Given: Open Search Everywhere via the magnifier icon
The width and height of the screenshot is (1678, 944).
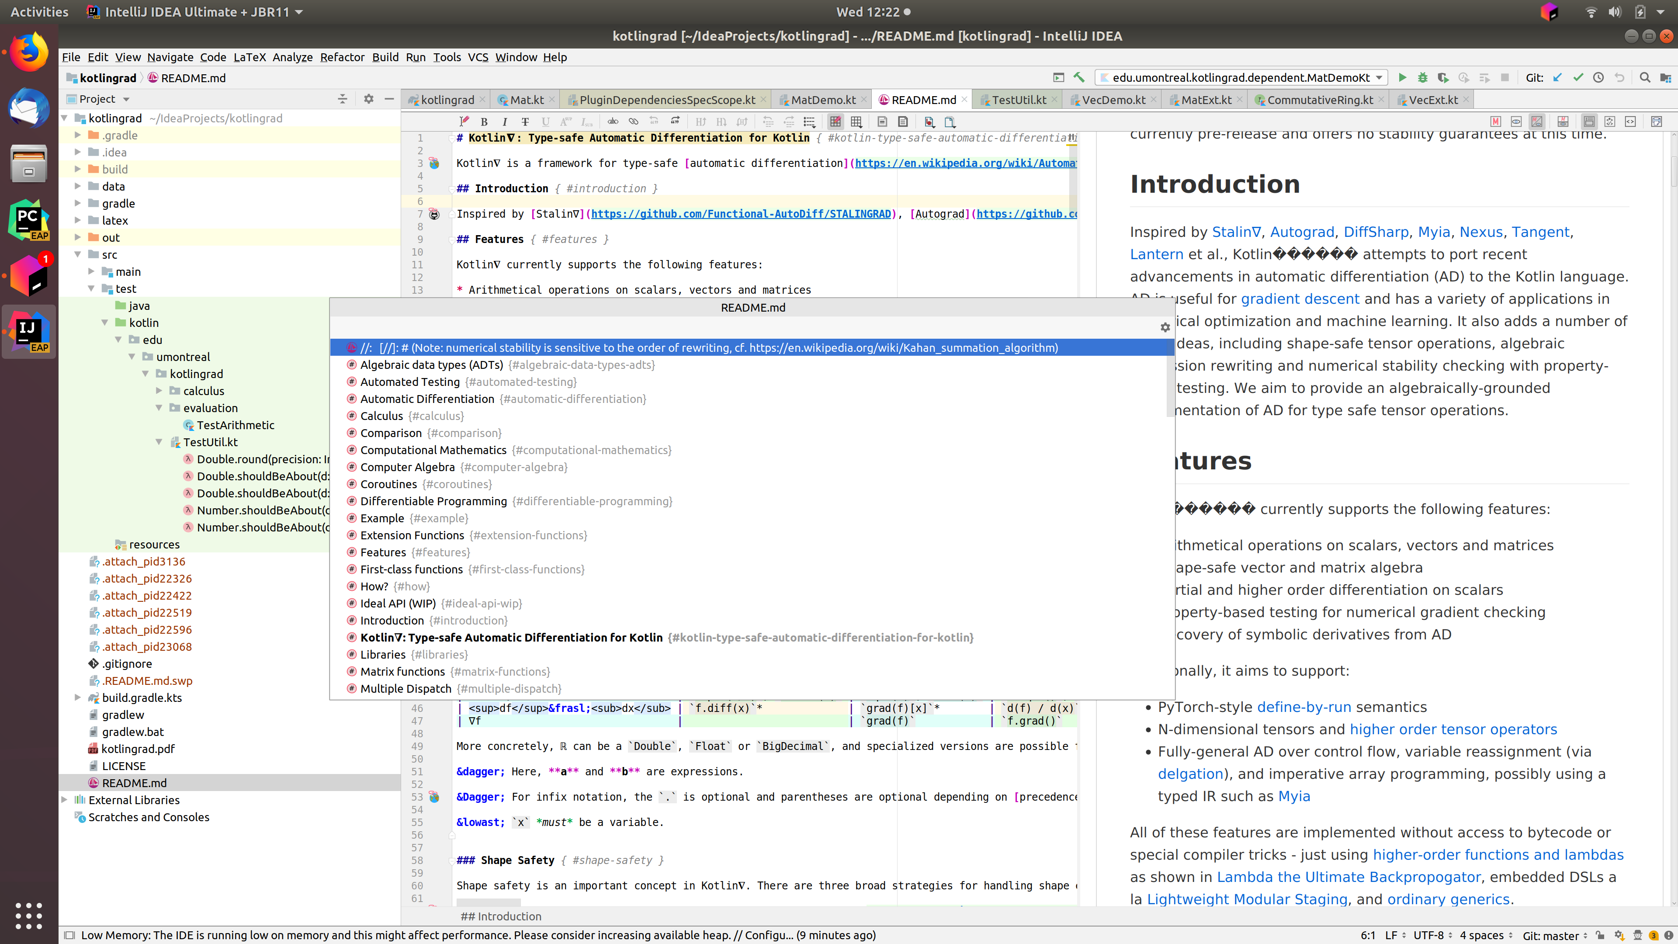Looking at the screenshot, I should click(x=1645, y=77).
